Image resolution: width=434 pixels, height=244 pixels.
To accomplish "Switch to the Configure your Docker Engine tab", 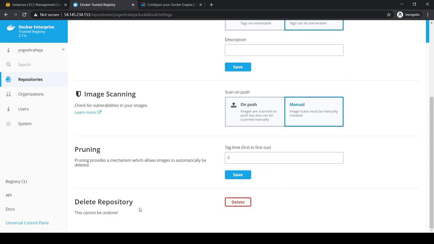I will click(172, 5).
